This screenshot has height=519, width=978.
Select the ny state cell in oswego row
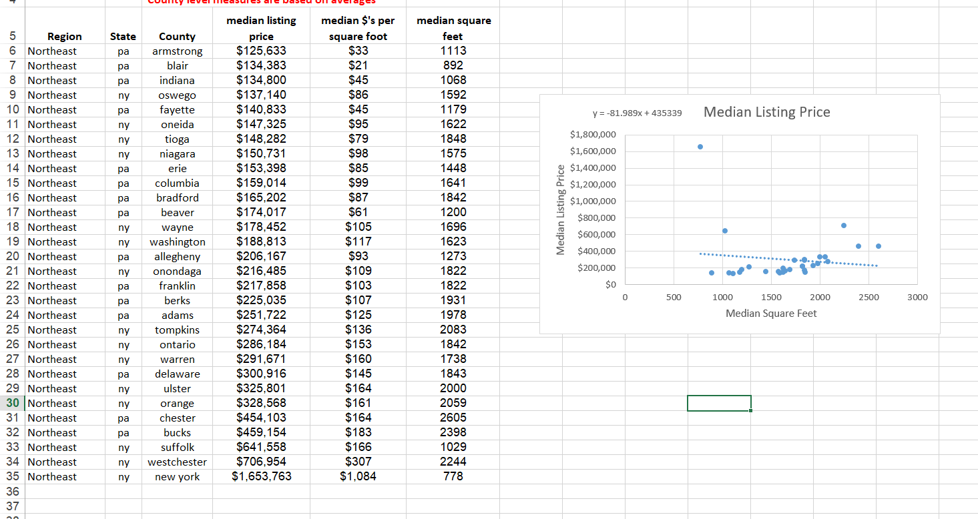[x=123, y=95]
